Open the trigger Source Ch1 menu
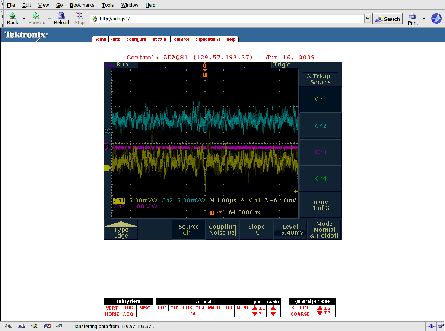The height and width of the screenshot is (331, 445). pos(188,230)
